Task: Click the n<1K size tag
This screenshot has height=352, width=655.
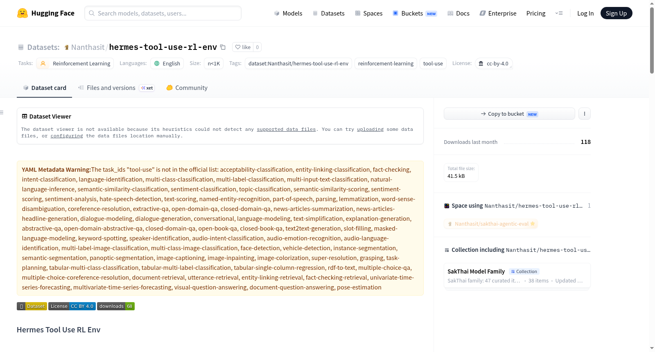Action: pyautogui.click(x=214, y=63)
